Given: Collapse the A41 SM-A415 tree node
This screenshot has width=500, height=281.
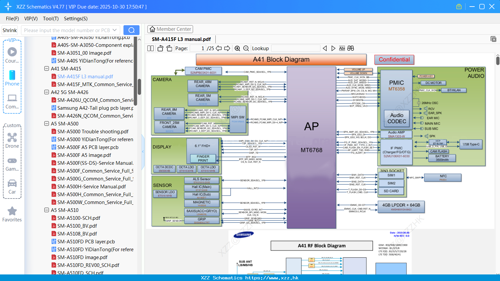Looking at the screenshot, I should click(47, 69).
